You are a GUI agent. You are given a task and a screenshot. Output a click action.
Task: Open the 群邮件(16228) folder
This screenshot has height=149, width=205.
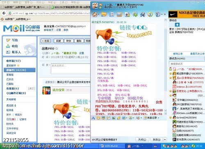tap(20, 70)
